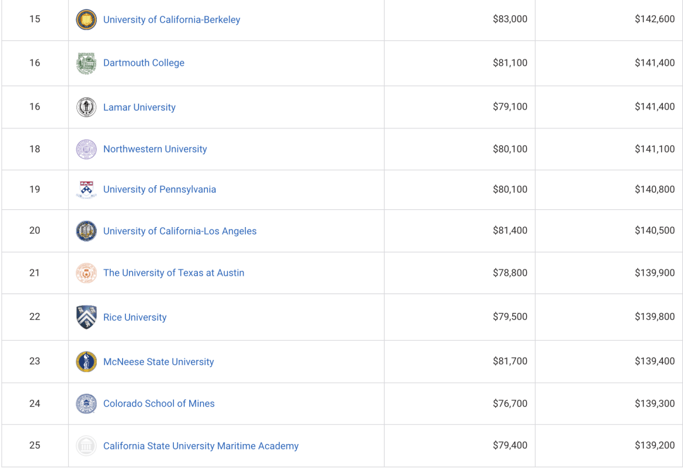Click the McNeese State University seal

[x=86, y=362]
